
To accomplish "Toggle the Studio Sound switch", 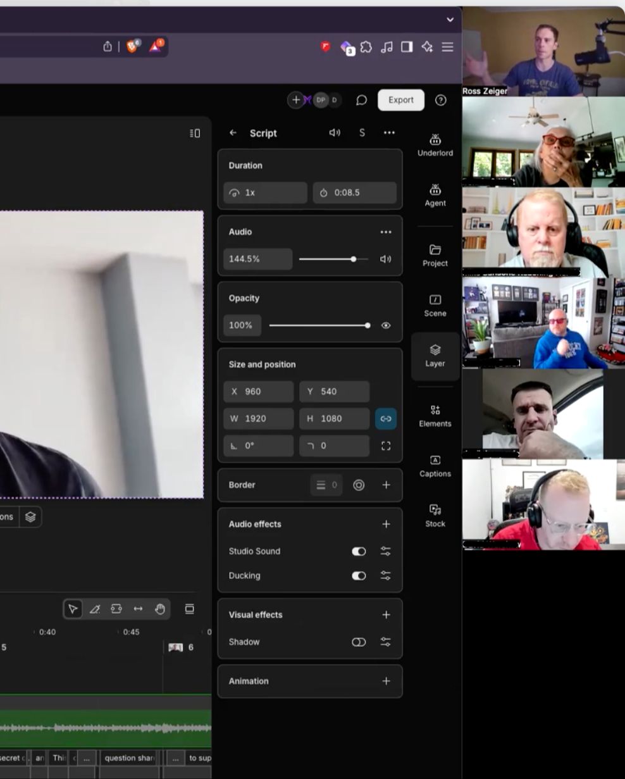I will [x=359, y=551].
